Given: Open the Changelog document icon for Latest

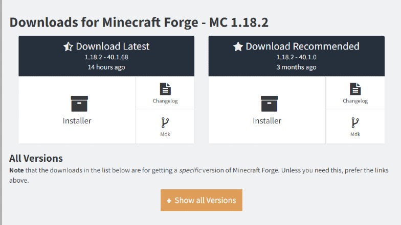Looking at the screenshot, I should point(165,89).
